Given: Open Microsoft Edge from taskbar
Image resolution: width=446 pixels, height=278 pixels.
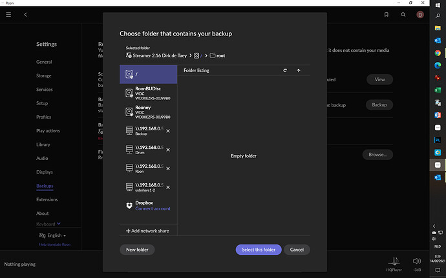Looking at the screenshot, I should tap(438, 65).
